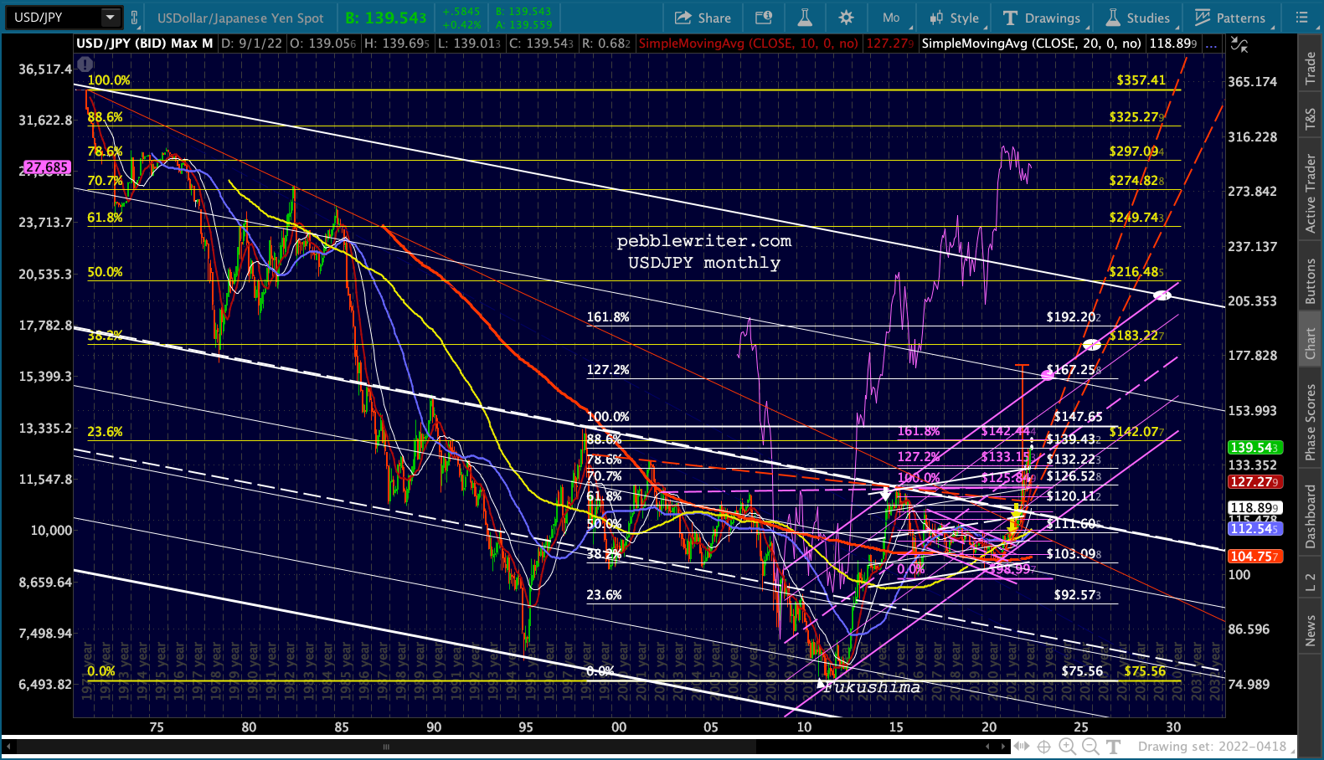Screen dimensions: 1324x760
Task: Click the orange 104.757 price bubble
Action: click(x=1254, y=557)
